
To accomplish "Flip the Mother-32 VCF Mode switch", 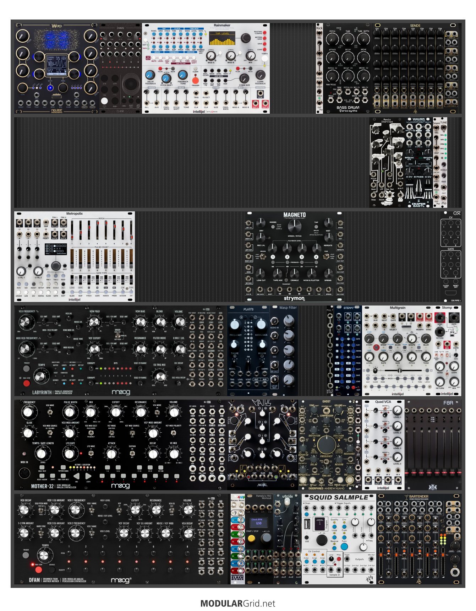I will click(x=111, y=433).
